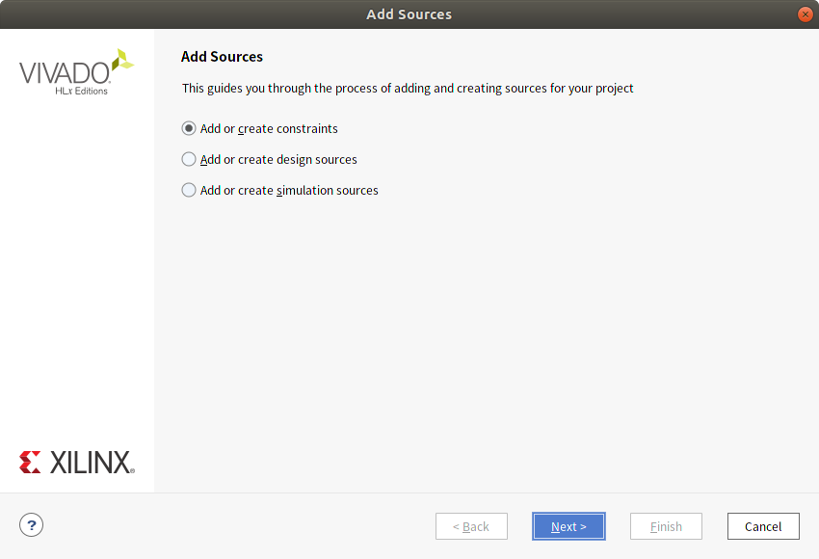Click the Add Sources title bar
Image resolution: width=819 pixels, height=559 pixels.
(x=409, y=14)
